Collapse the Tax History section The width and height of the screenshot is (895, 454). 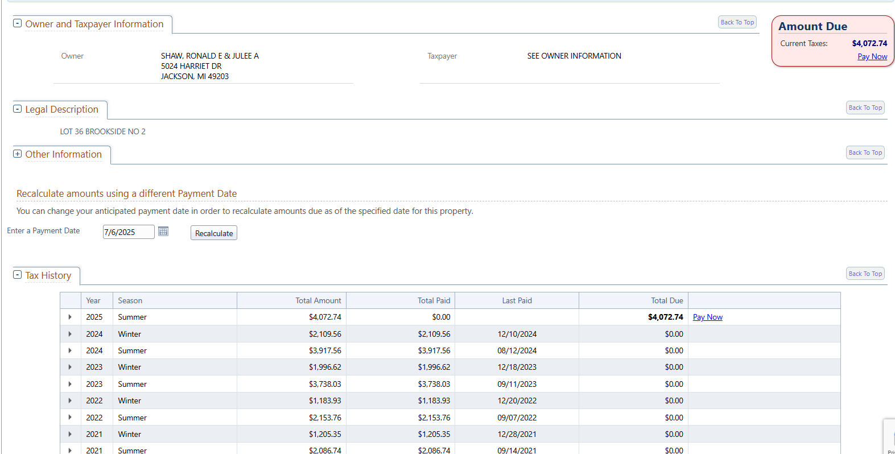[x=18, y=275]
